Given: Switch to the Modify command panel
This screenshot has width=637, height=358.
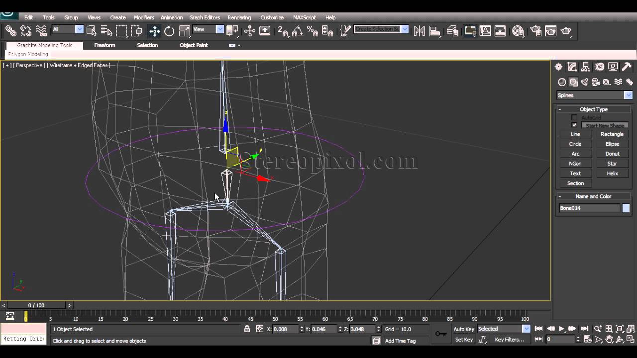Looking at the screenshot, I should pos(572,67).
